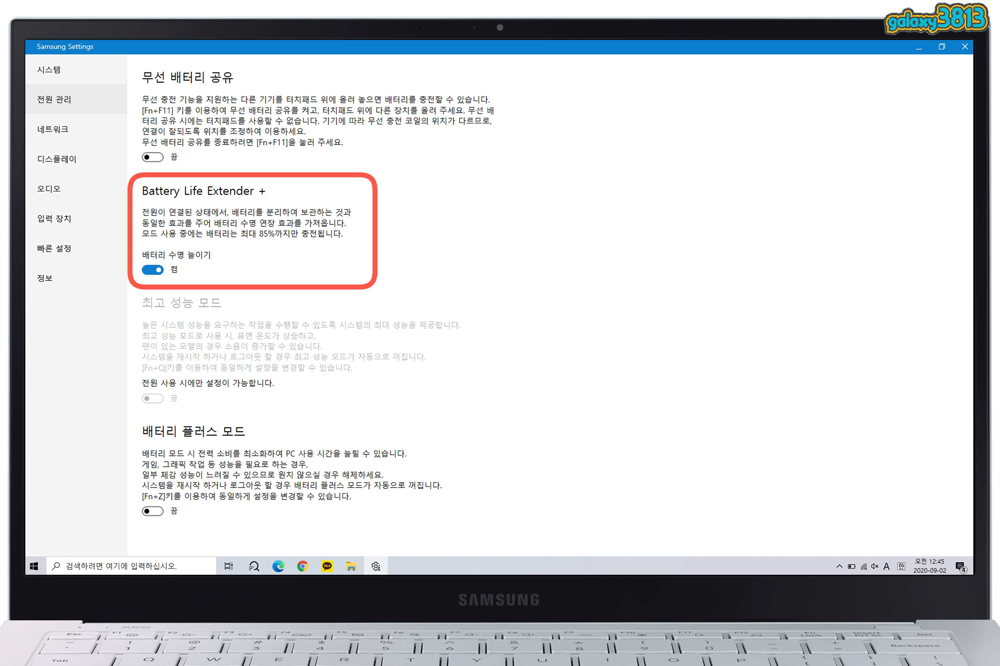The image size is (1000, 666).
Task: Open Google Chrome from taskbar
Action: pos(302,566)
